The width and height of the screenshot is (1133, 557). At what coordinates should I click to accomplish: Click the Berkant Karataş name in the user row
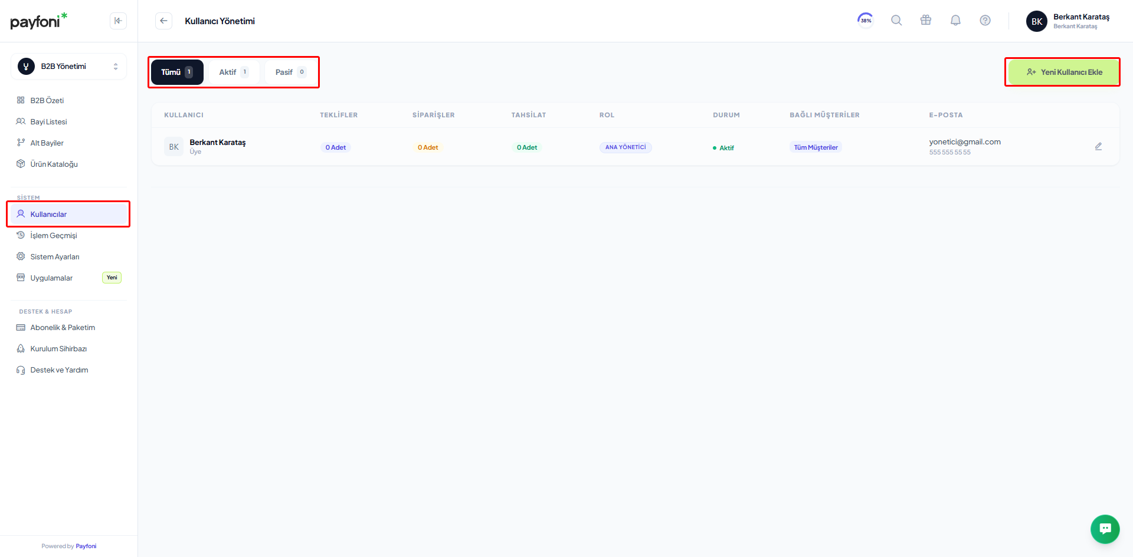(x=217, y=142)
